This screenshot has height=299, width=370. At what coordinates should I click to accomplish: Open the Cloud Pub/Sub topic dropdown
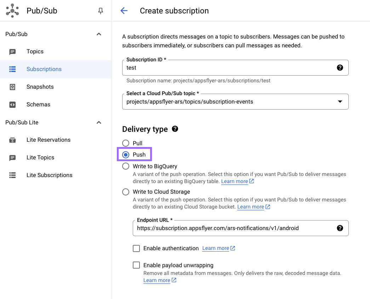point(235,102)
